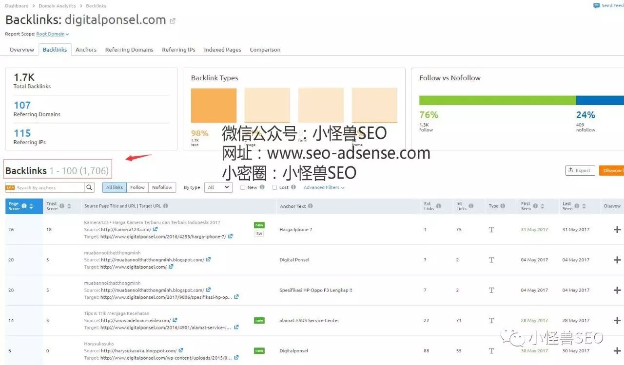Open the By type All dropdown

click(218, 187)
